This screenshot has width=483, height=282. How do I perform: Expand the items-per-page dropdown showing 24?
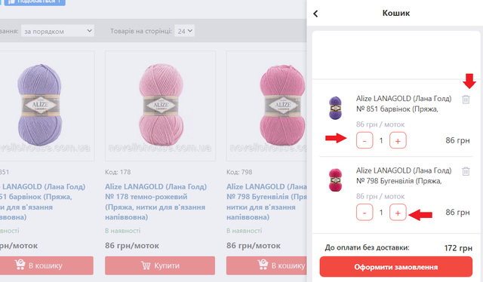tap(184, 31)
